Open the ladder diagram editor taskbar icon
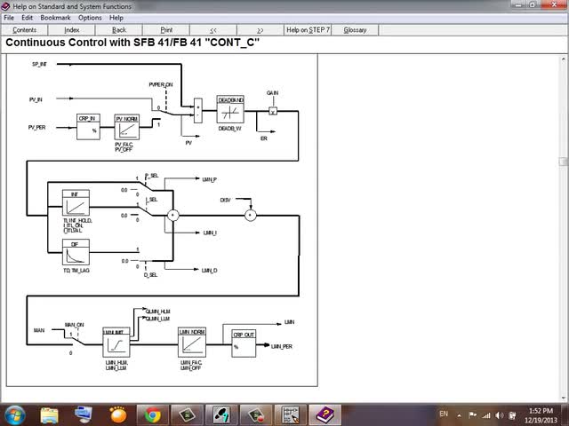 pos(291,415)
